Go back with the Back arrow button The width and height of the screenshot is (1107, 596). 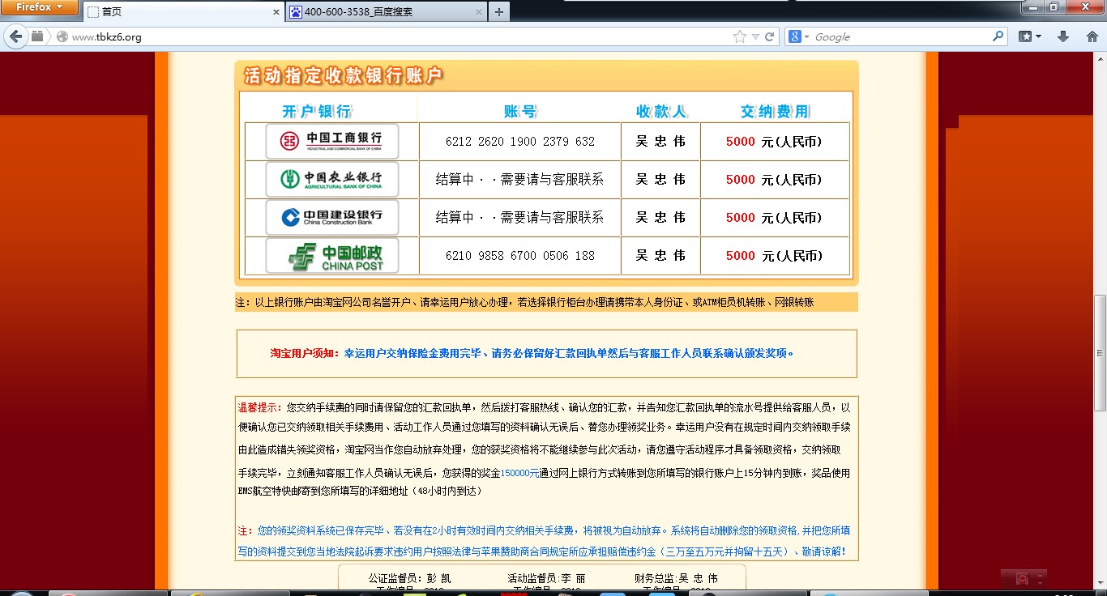15,36
